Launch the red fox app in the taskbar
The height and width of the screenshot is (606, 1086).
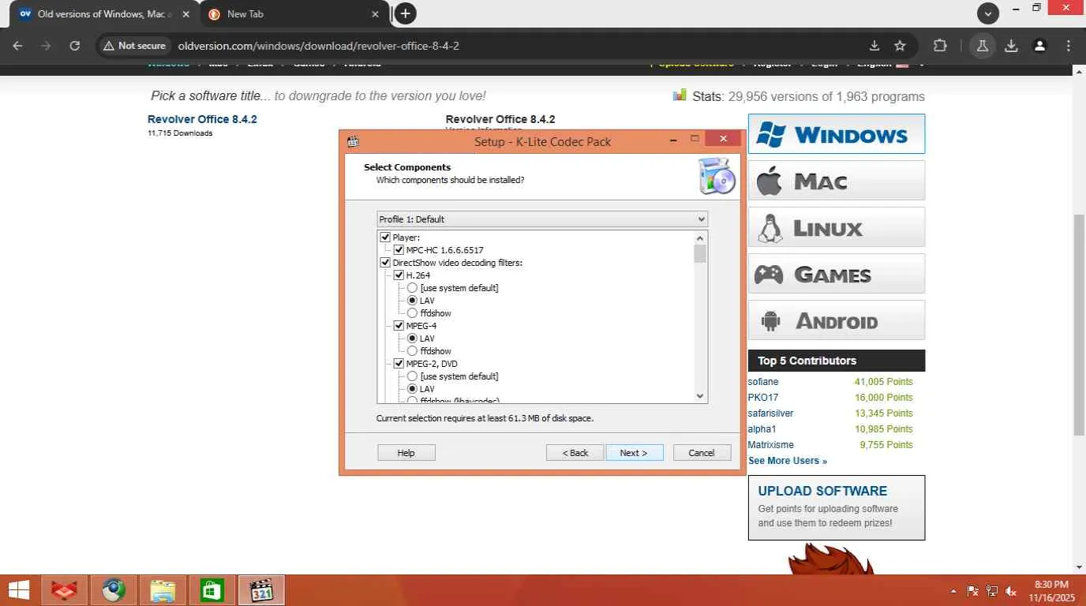[x=65, y=590]
